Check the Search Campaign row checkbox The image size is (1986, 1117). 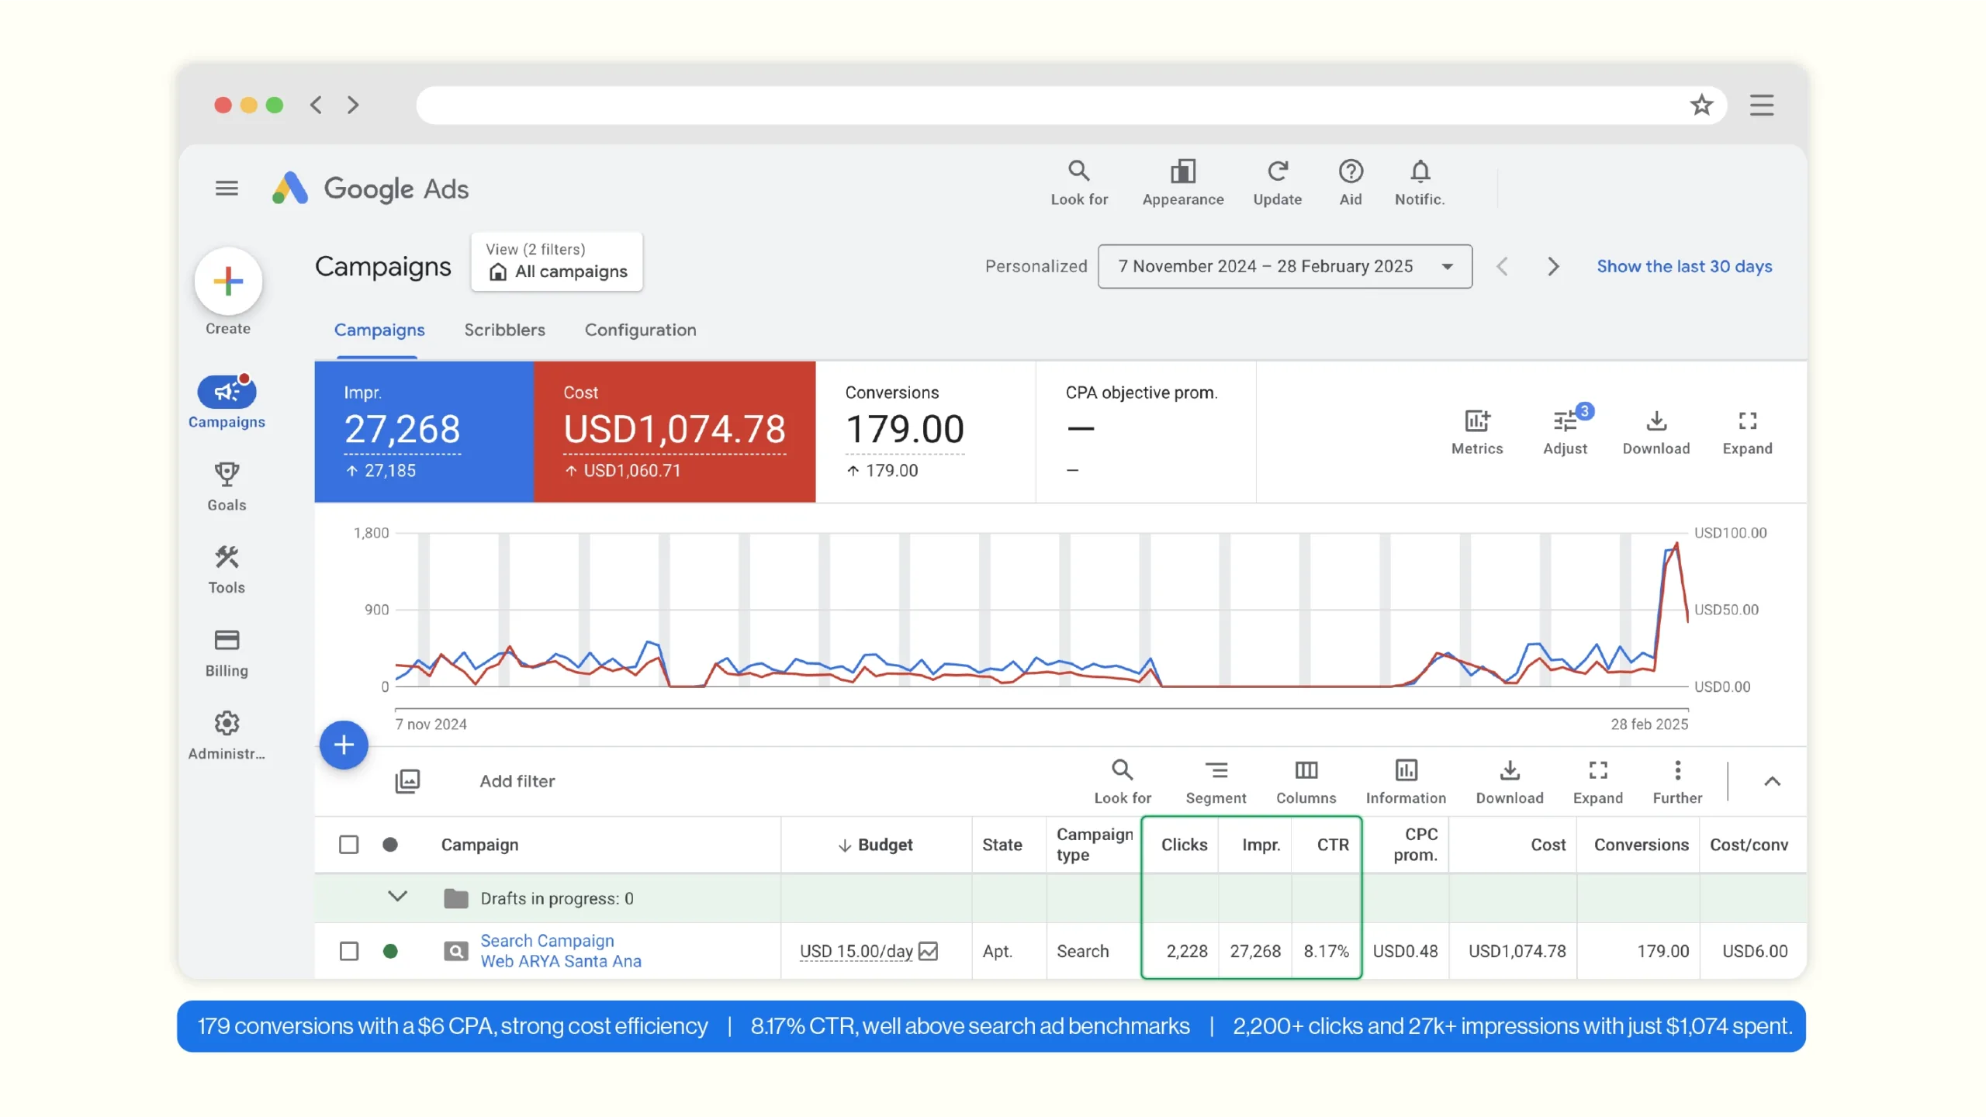pyautogui.click(x=349, y=951)
